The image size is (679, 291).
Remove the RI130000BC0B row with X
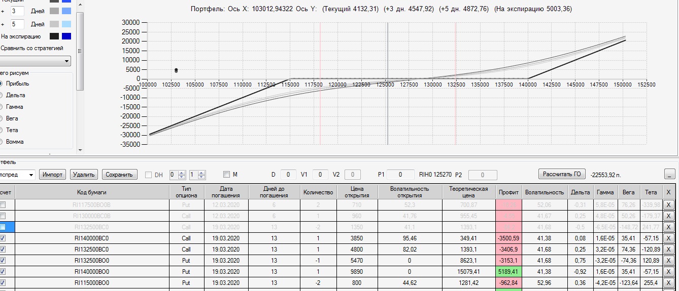point(669,216)
